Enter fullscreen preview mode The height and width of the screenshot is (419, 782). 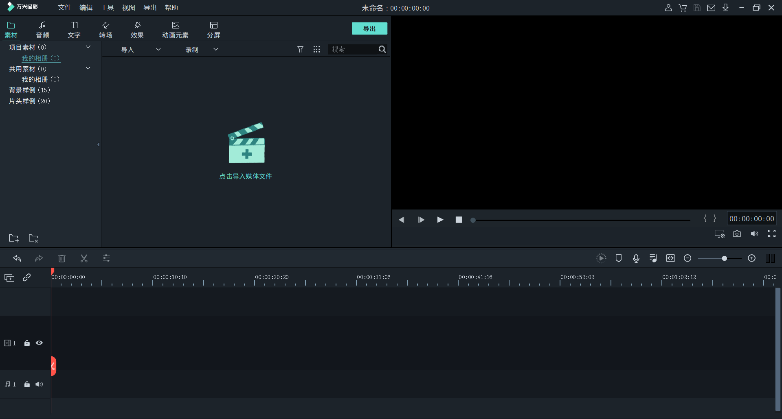(x=771, y=234)
